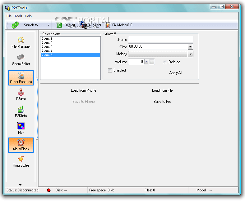Image resolution: width=245 pixels, height=201 pixels.
Task: Decrease the Volume with down arrow
Action: click(146, 62)
